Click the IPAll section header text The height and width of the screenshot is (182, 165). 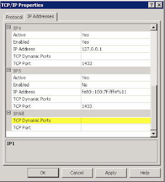pyautogui.click(x=19, y=113)
